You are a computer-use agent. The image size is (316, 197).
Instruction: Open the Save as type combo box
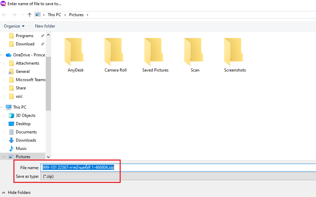(178, 176)
